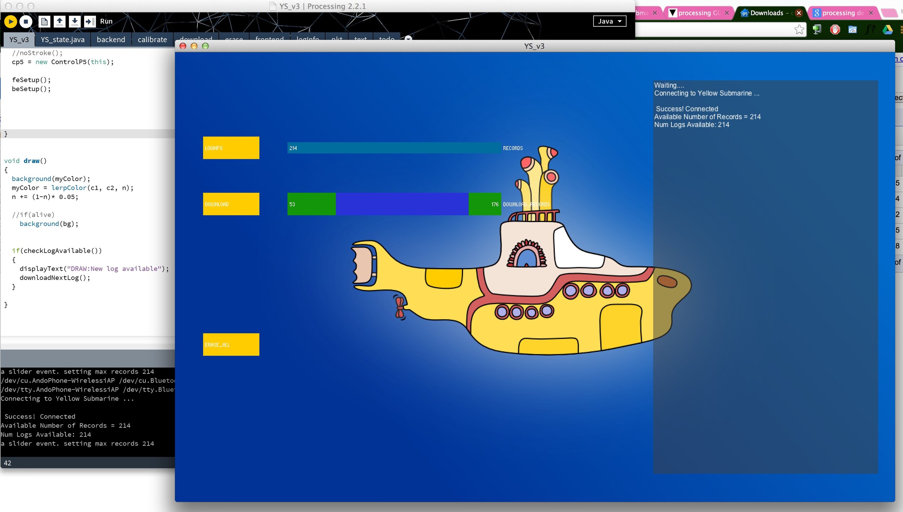
Task: Click the blue middle of the download range
Action: point(402,204)
